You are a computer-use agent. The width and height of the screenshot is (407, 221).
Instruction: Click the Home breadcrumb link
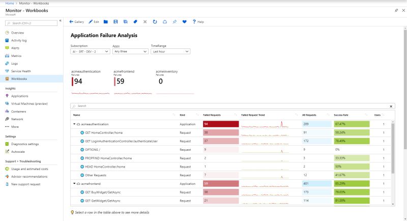(x=10, y=4)
